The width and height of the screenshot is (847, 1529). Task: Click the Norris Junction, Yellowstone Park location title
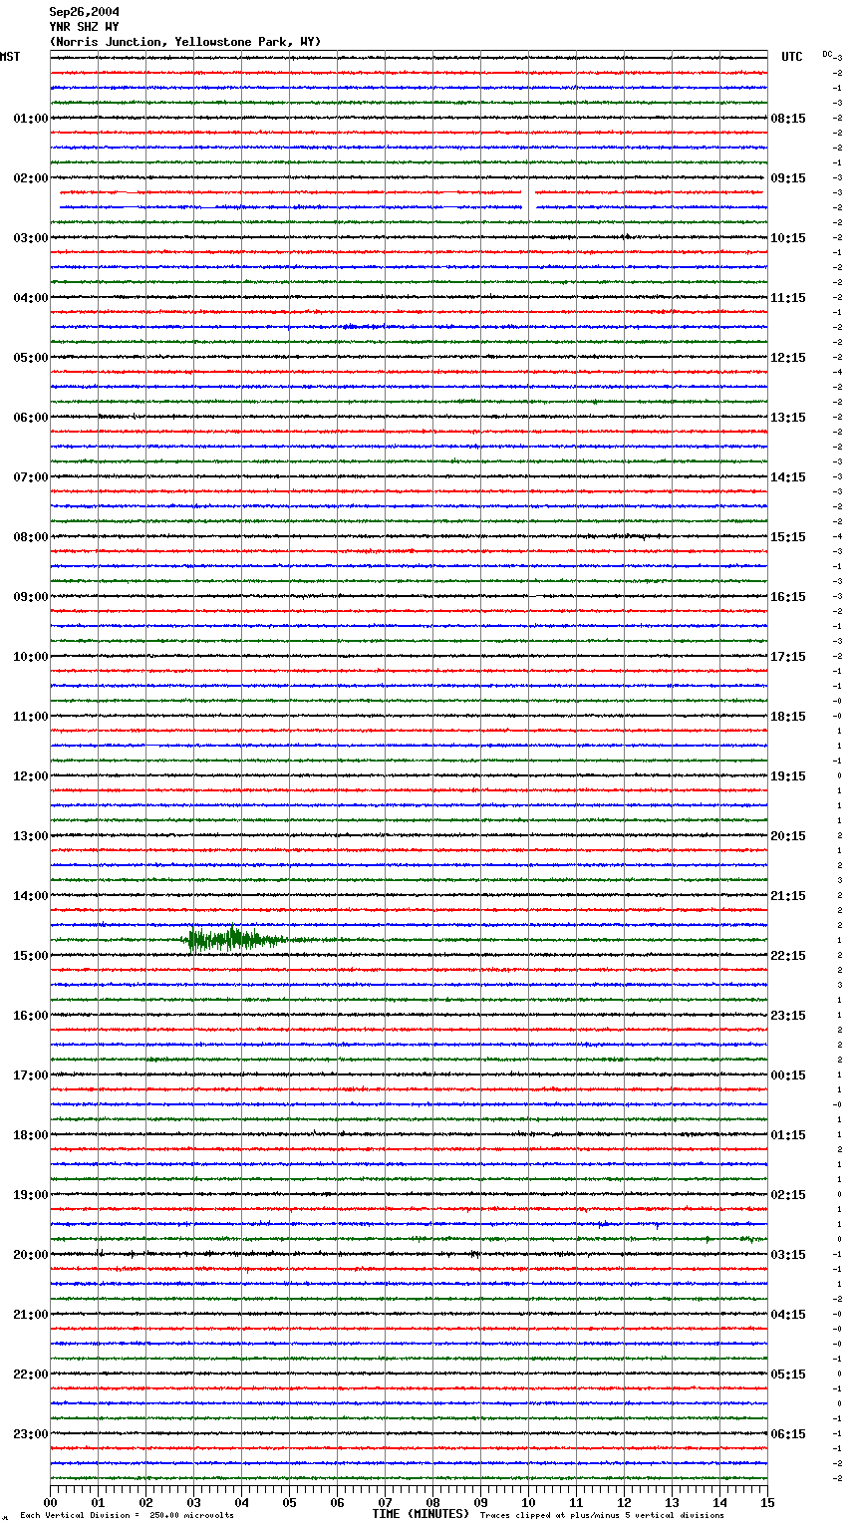pos(185,42)
